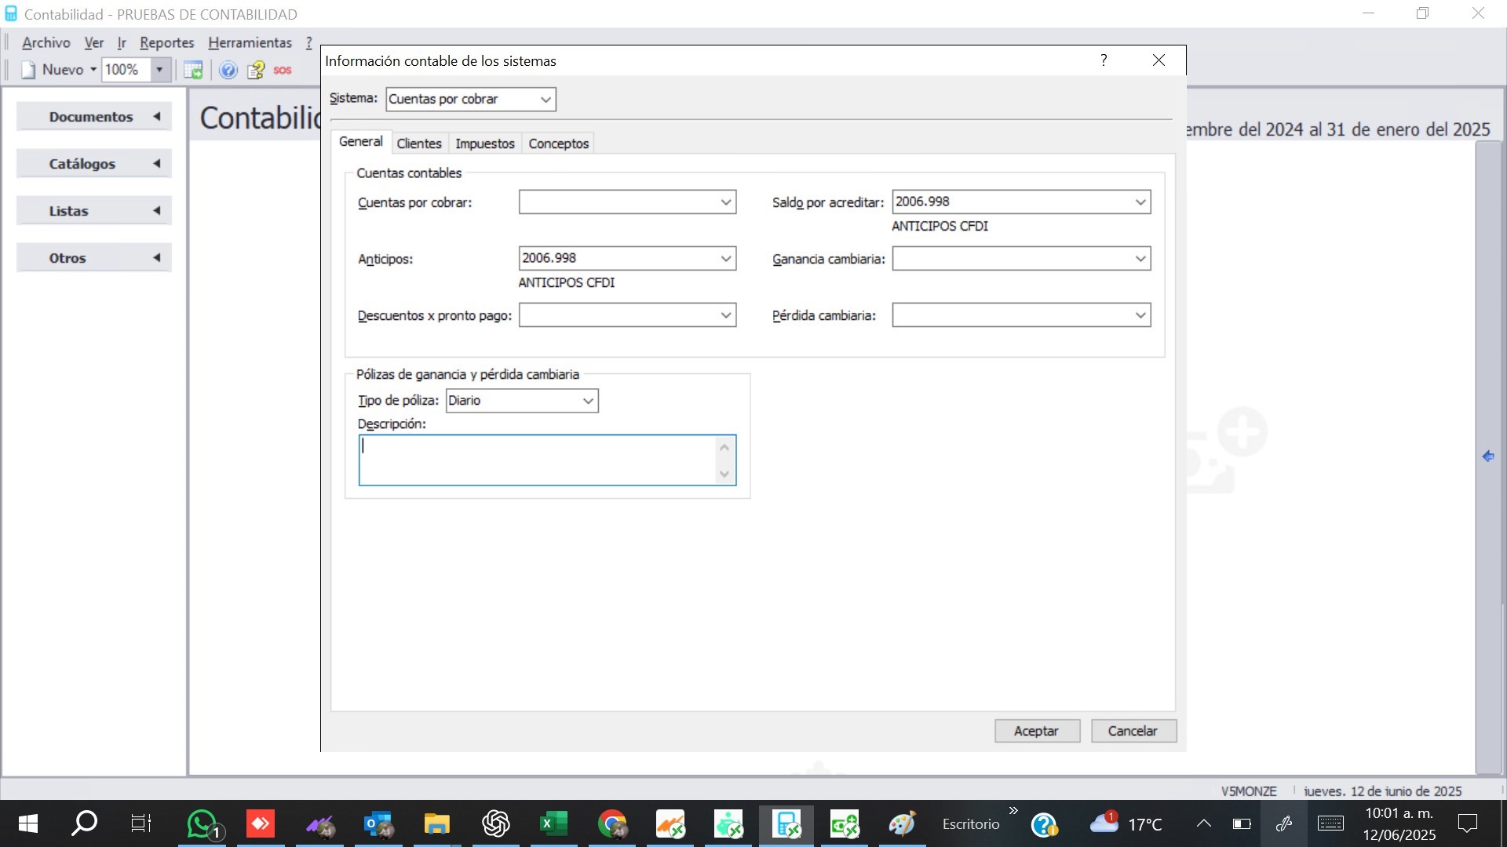Click the blue arrow at right edge
The image size is (1507, 847).
(1488, 456)
